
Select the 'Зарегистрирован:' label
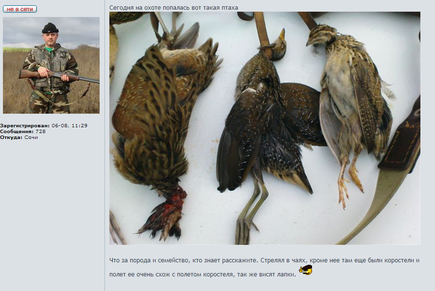click(25, 126)
